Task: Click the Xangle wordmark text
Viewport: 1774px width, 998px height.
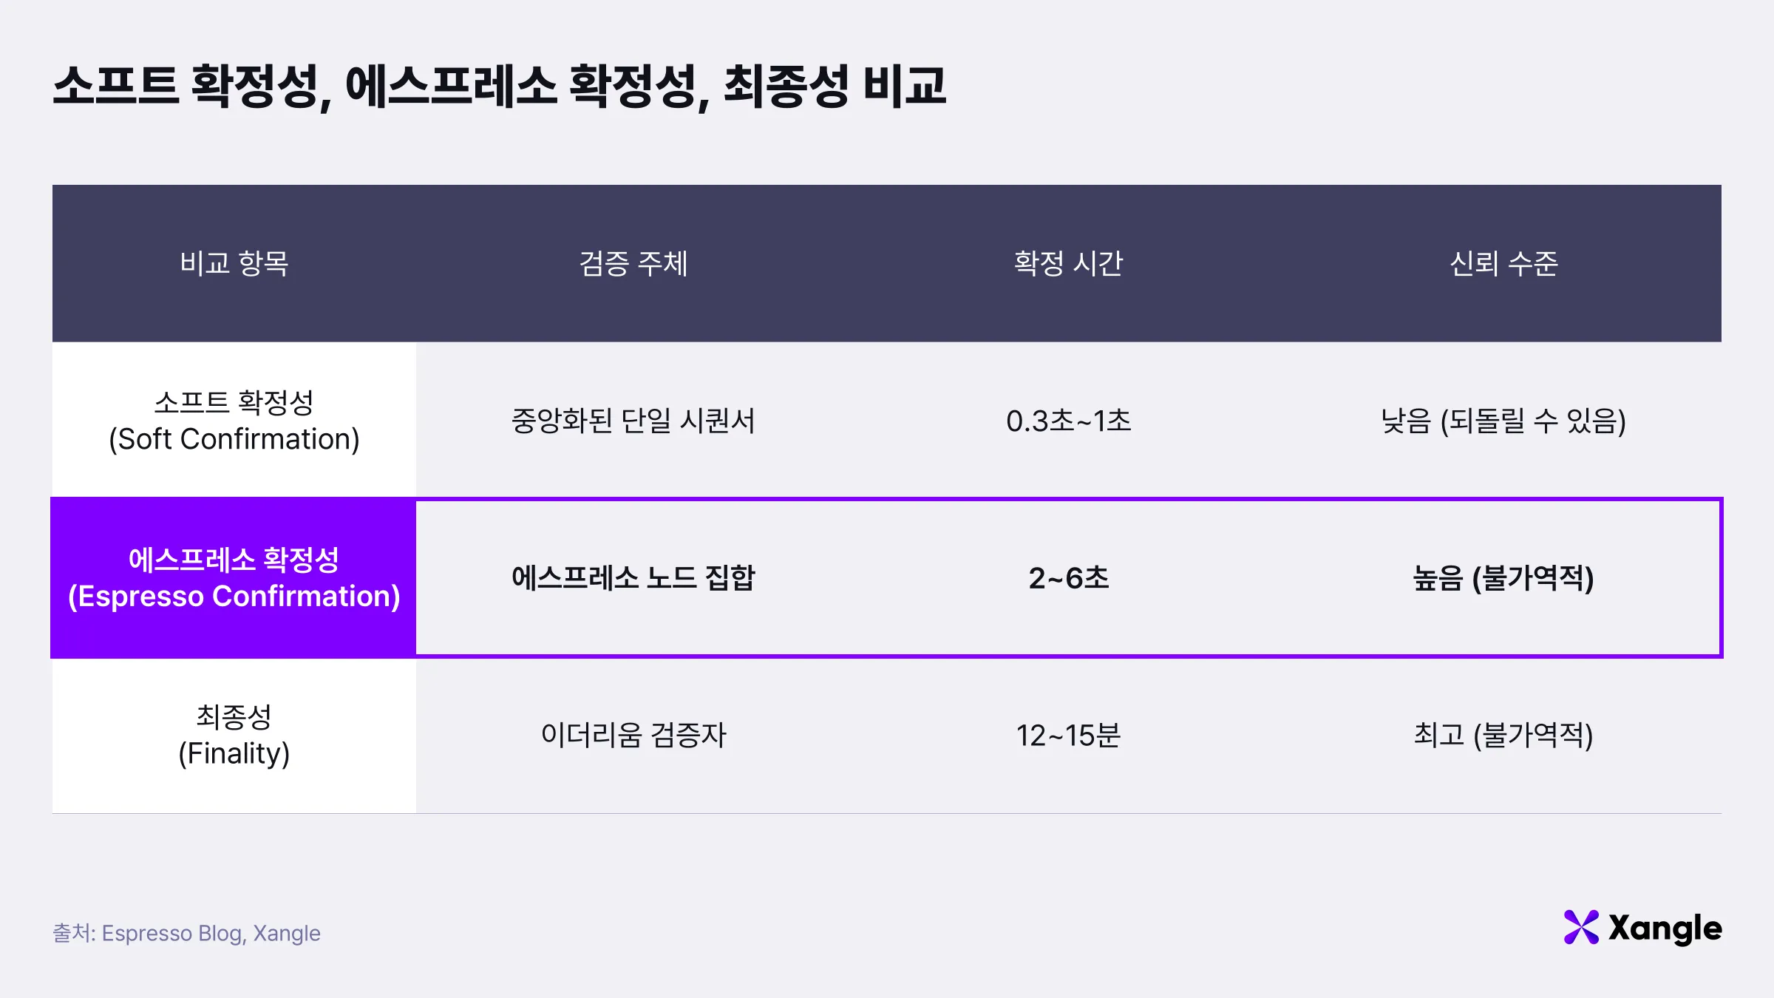Action: click(1665, 929)
